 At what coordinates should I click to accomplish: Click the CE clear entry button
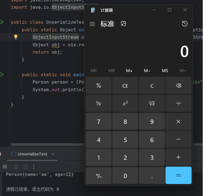pyautogui.click(x=125, y=86)
